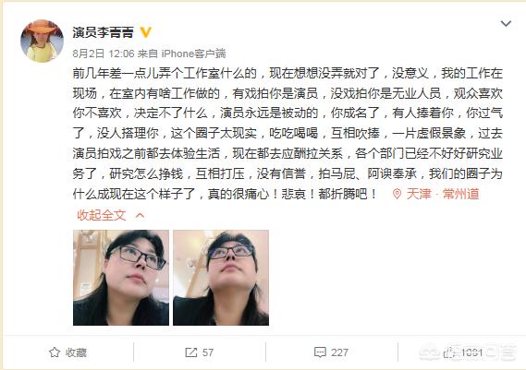Open the profile avatar of 演员李菁菁

(x=42, y=41)
